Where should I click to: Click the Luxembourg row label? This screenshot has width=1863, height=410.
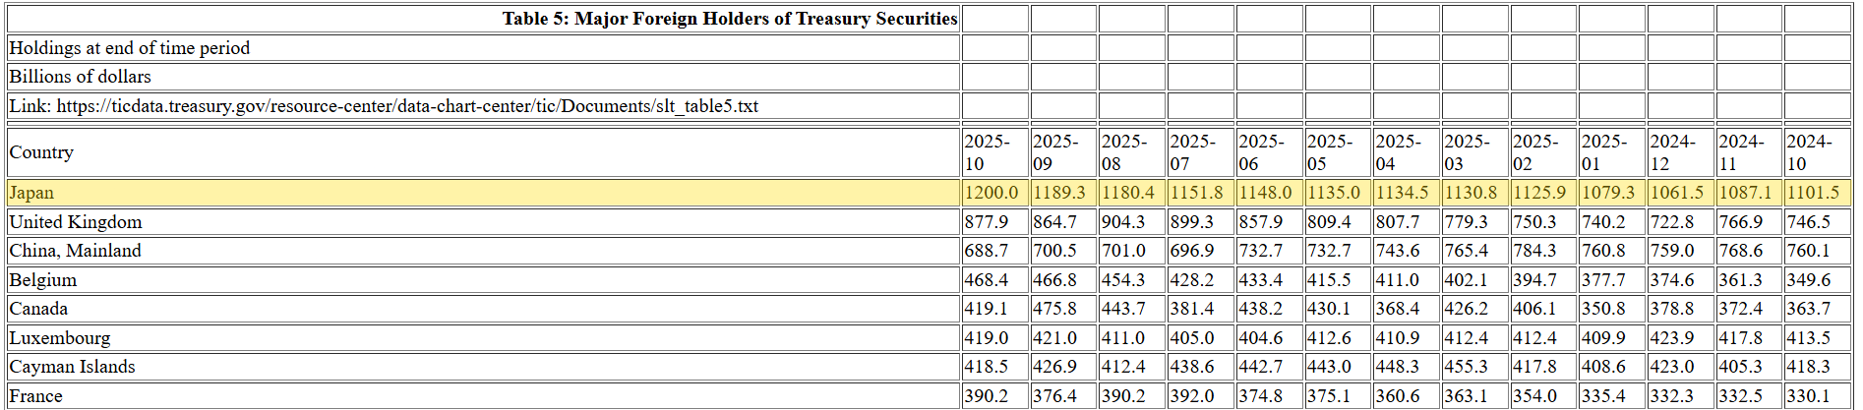[60, 338]
